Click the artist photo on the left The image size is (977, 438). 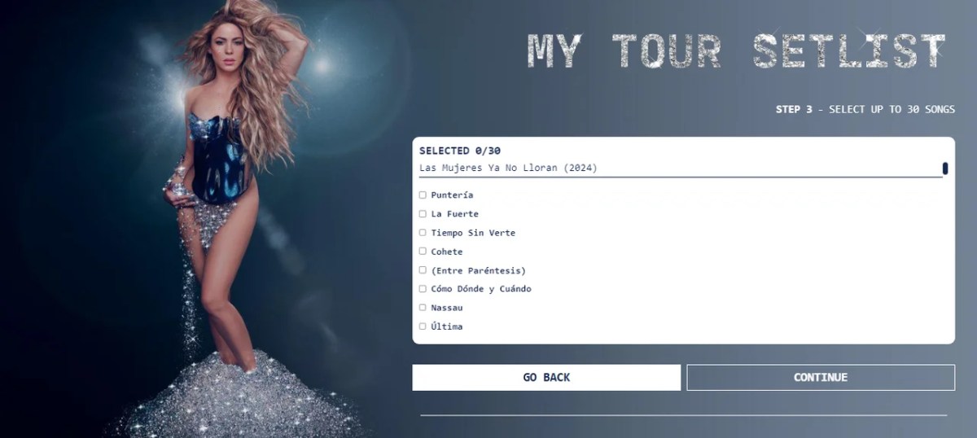tap(236, 219)
